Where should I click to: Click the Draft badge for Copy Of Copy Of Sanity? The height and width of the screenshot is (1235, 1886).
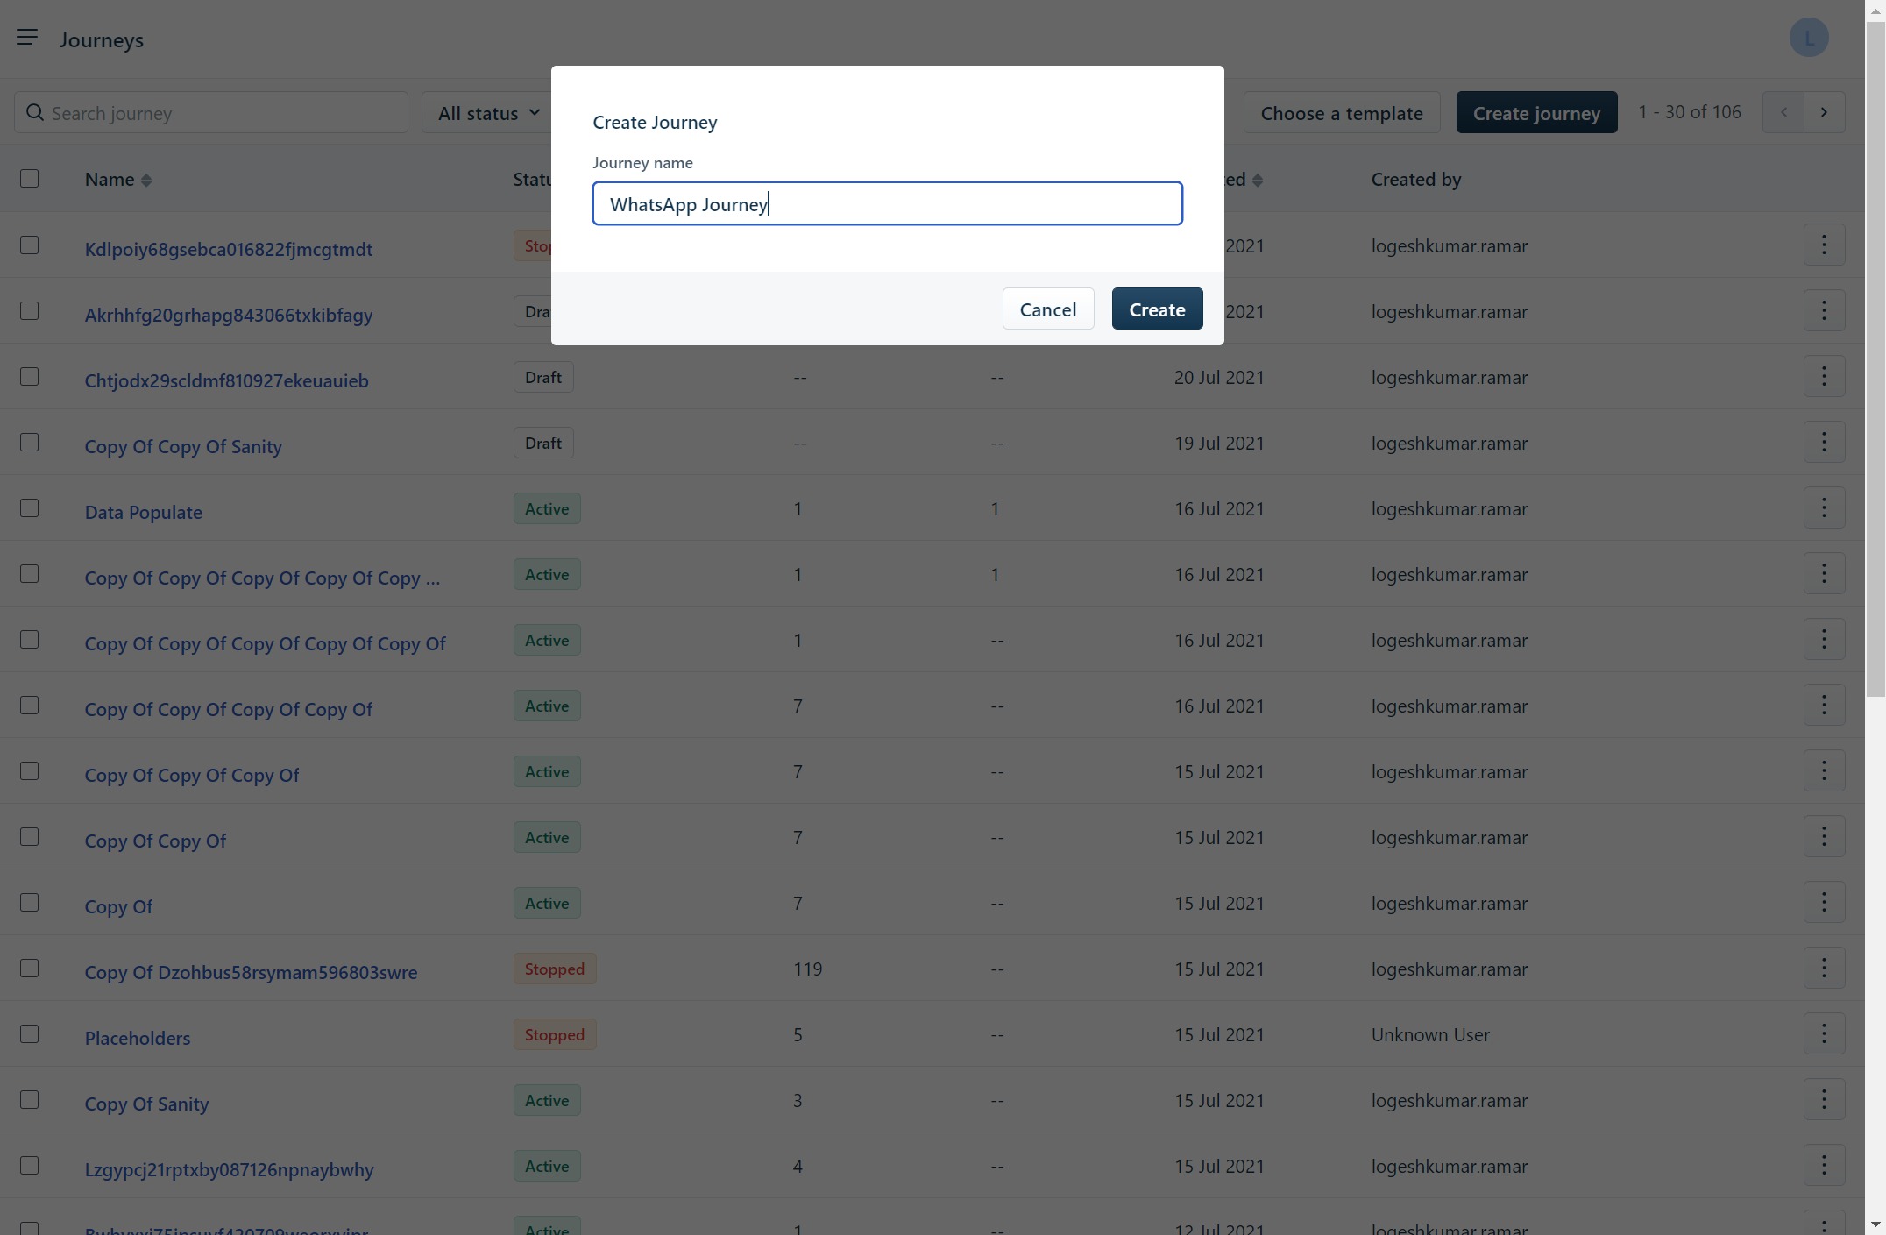pos(543,443)
